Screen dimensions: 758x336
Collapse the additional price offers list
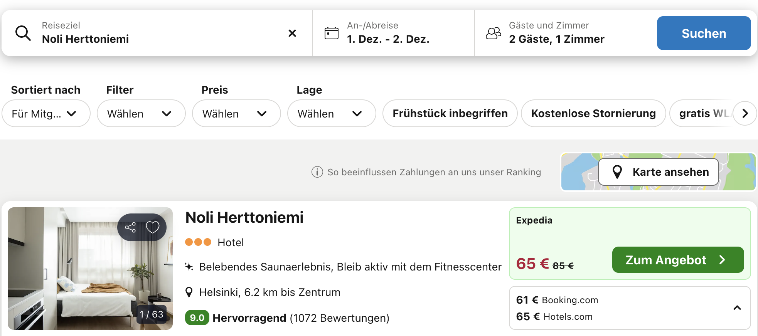point(737,308)
